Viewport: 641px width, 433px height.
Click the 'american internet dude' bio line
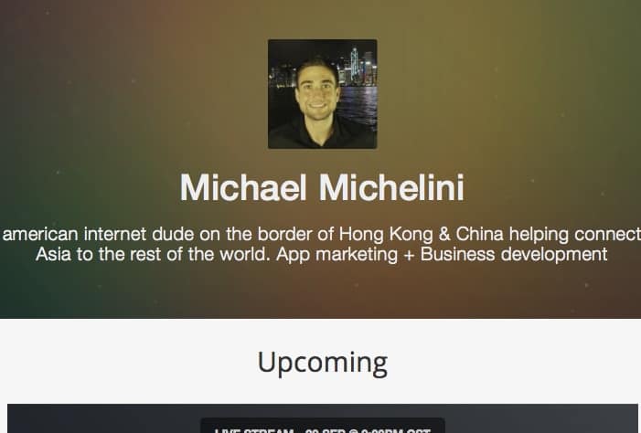[322, 234]
